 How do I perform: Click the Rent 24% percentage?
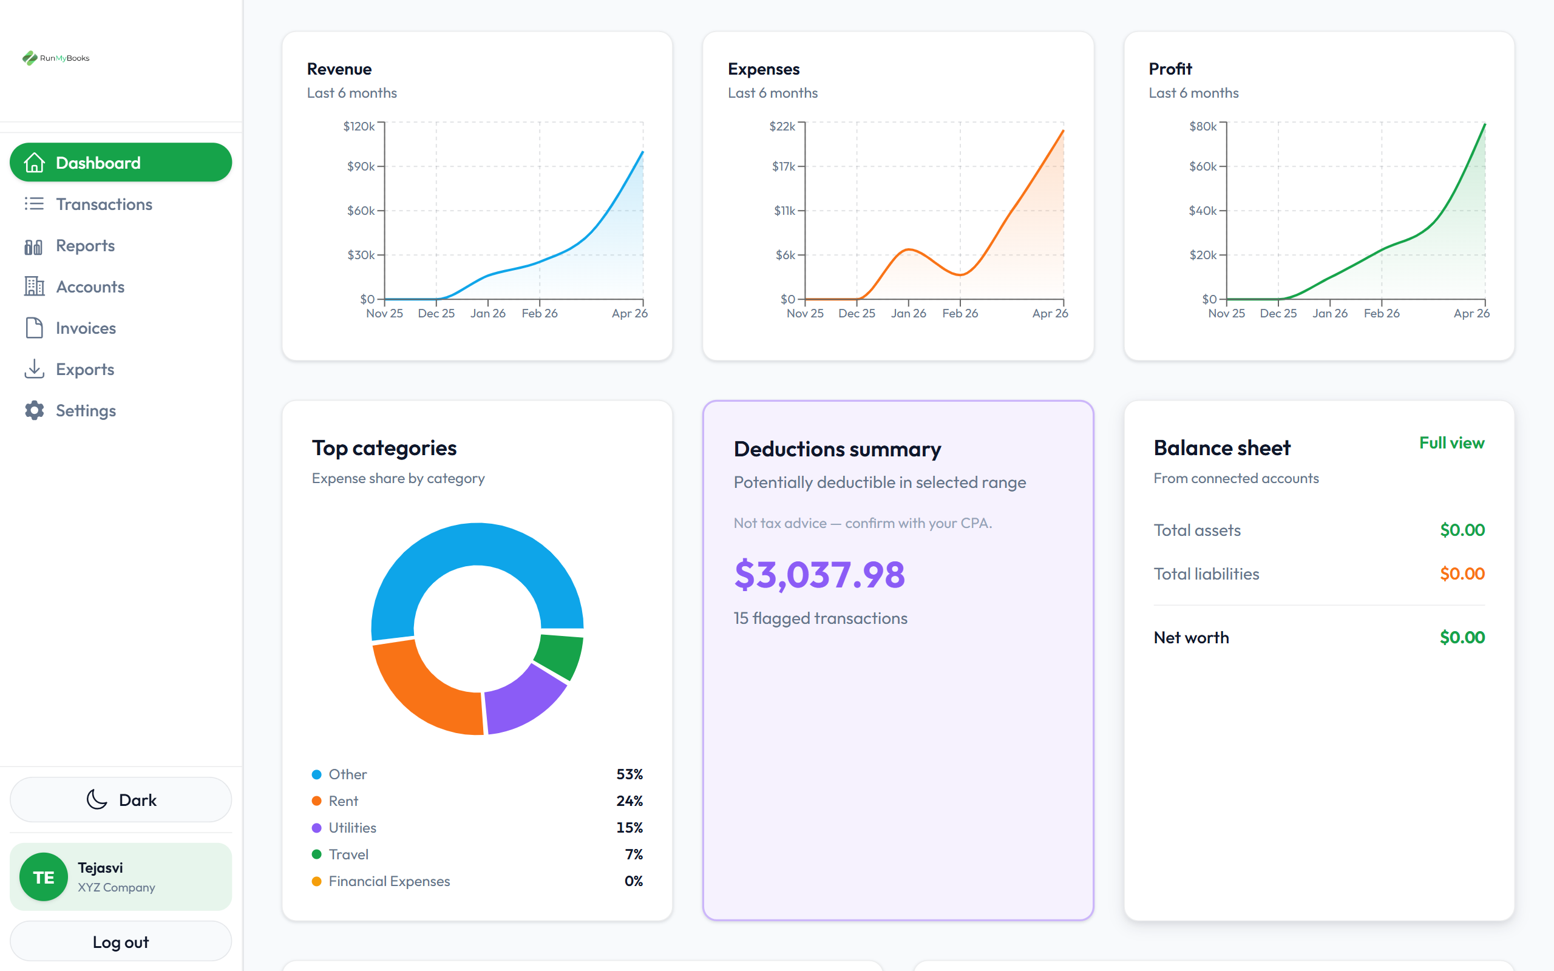point(629,801)
